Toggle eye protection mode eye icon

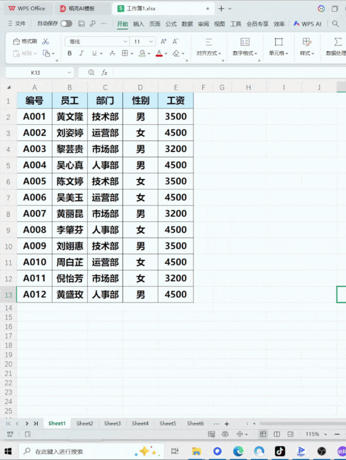(225, 434)
